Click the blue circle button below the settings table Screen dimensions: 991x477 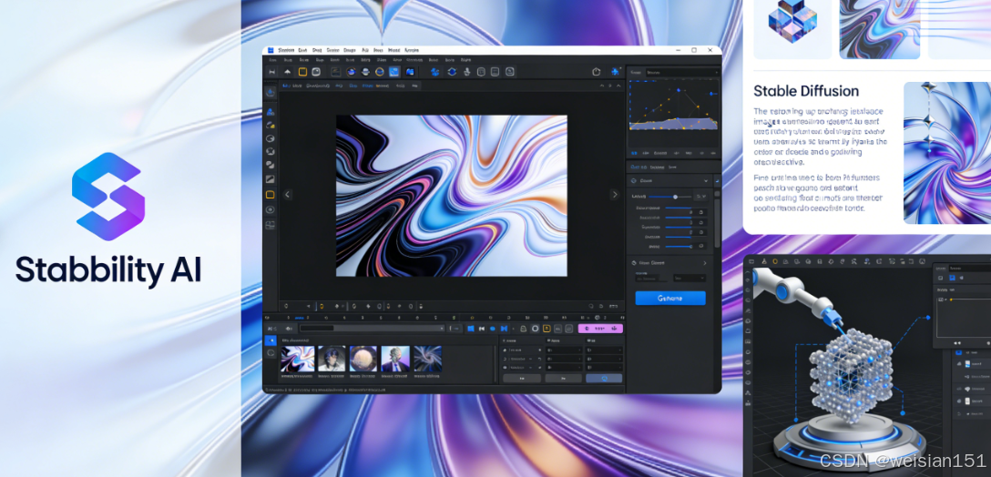[604, 379]
